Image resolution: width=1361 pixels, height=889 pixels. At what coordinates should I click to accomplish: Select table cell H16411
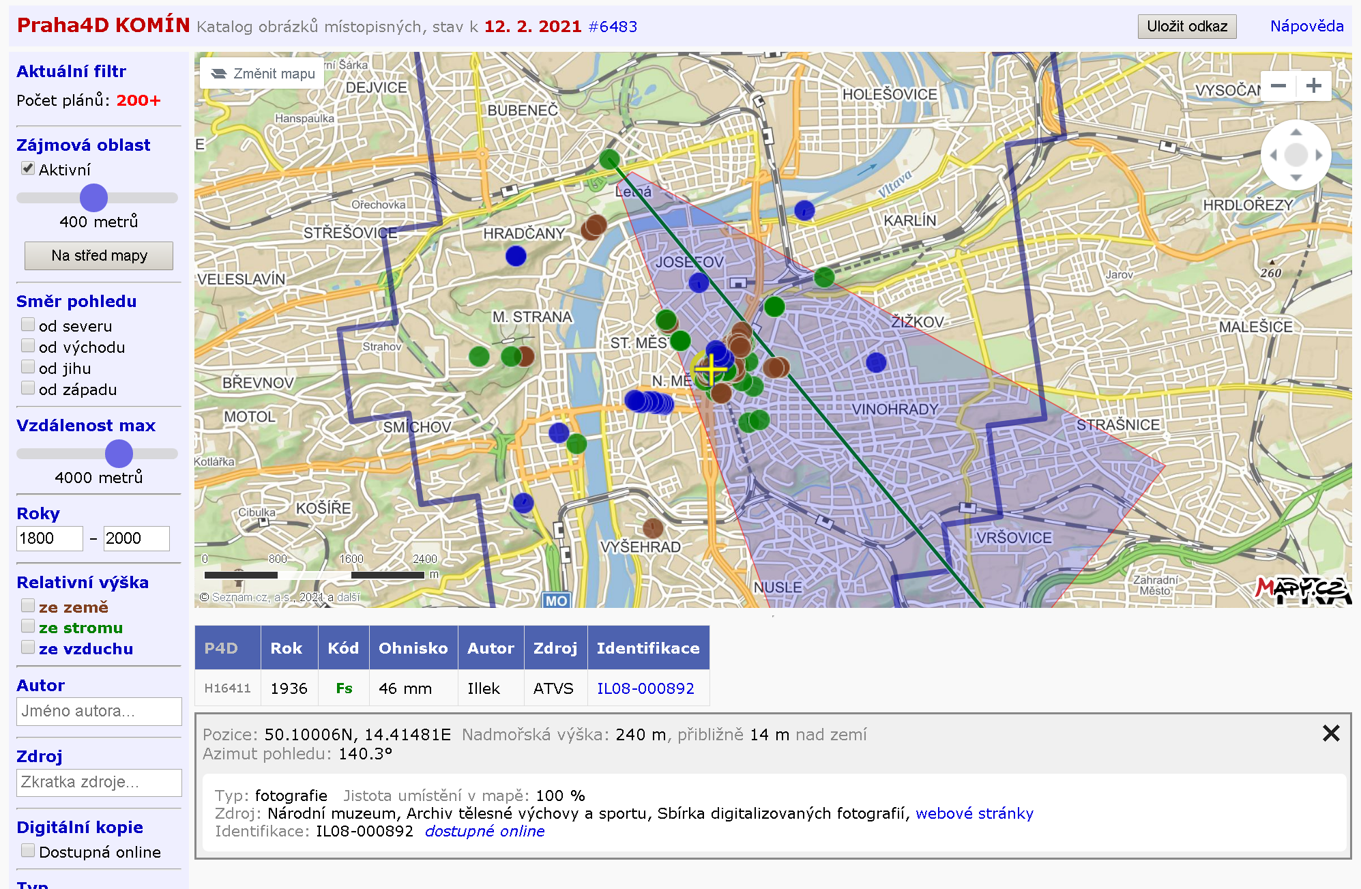click(228, 688)
